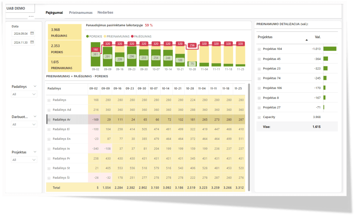Open the start date calendar picker icon
354x215 pixels.
click(x=32, y=34)
